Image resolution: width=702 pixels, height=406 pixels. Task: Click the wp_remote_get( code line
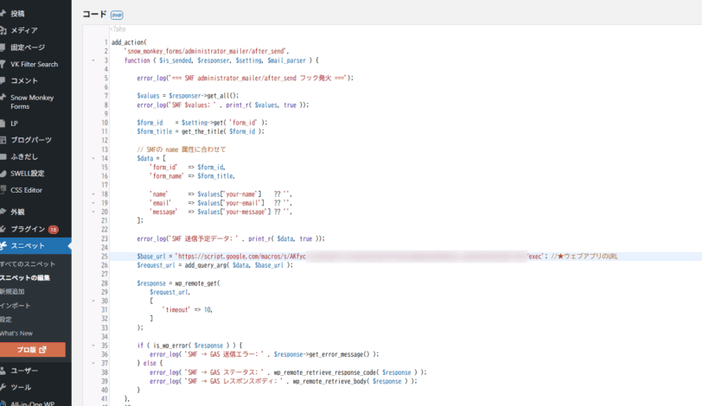pyautogui.click(x=178, y=283)
